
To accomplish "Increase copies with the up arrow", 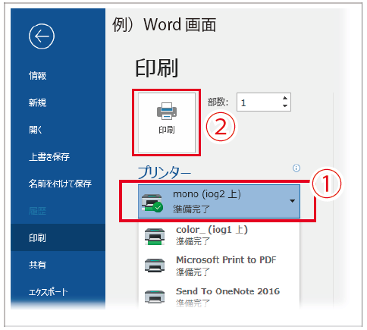I will [x=285, y=98].
